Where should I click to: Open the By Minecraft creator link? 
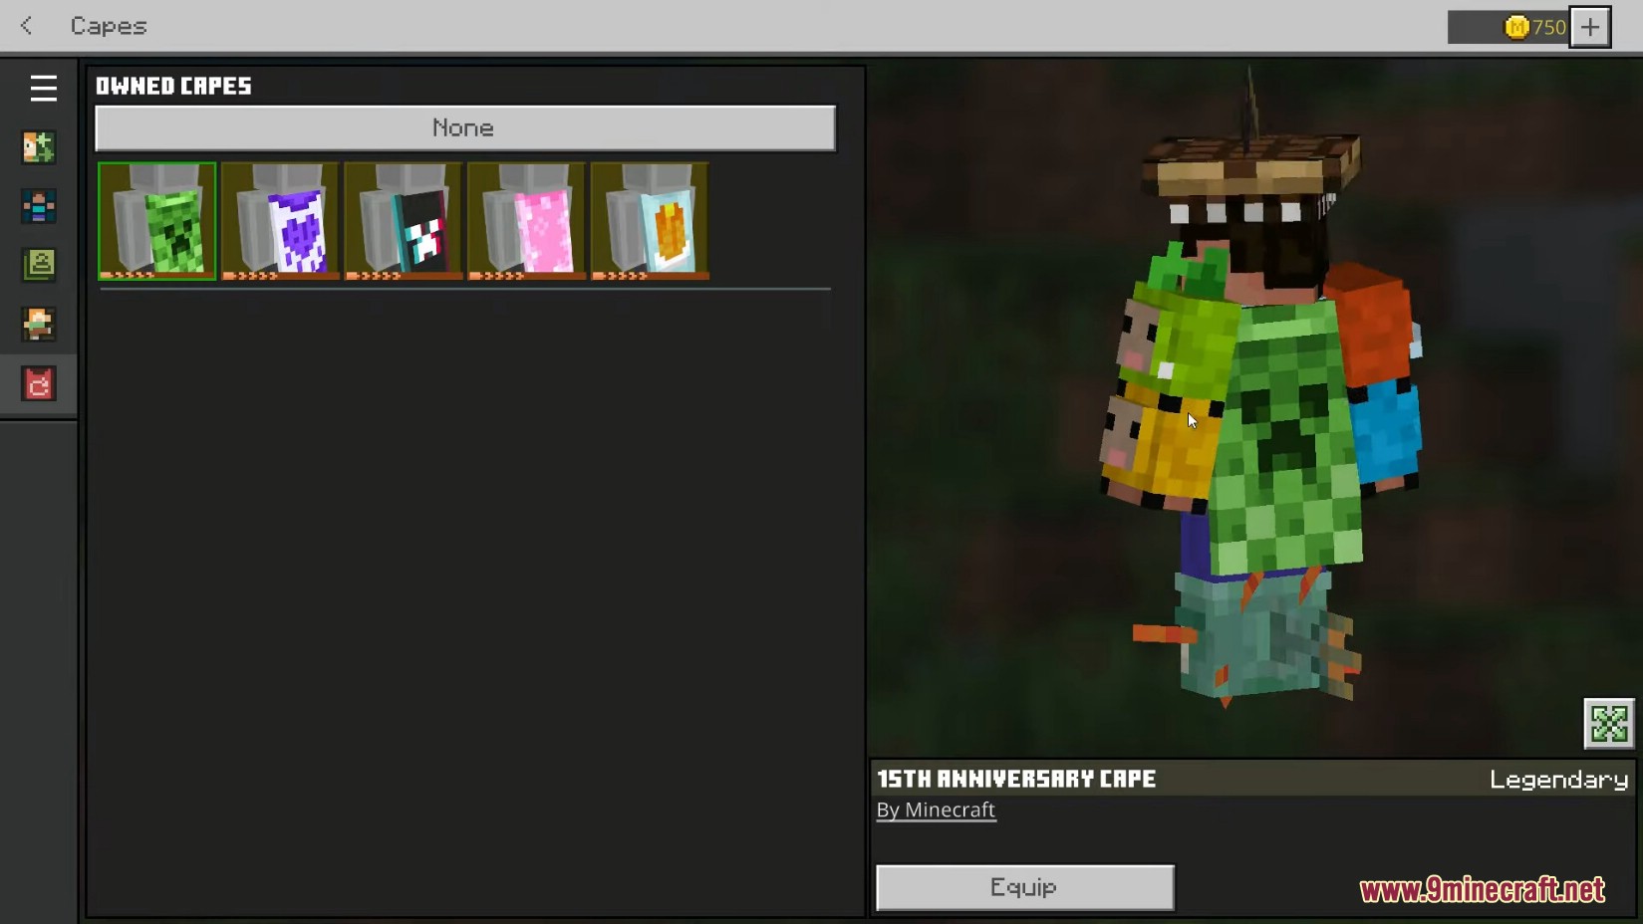tap(936, 810)
